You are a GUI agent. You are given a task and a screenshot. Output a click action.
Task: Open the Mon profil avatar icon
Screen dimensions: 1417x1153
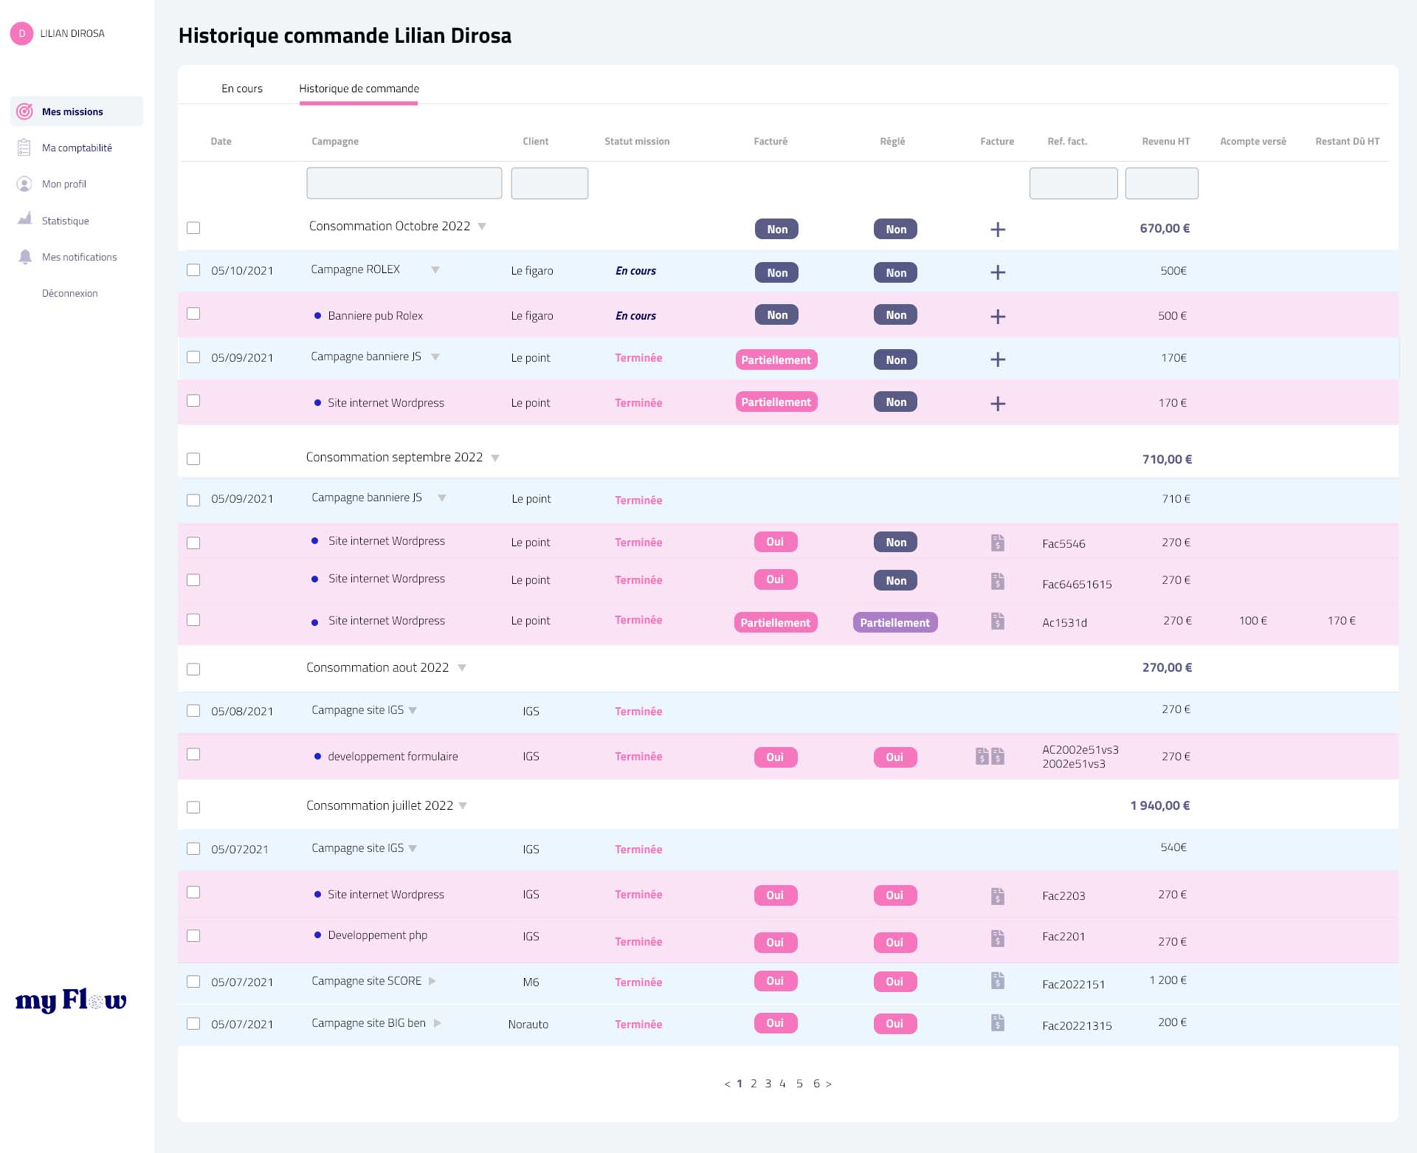tap(24, 184)
